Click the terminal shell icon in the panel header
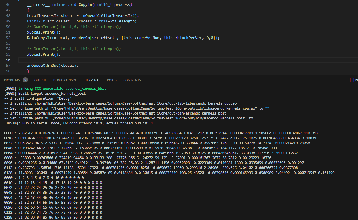Image resolution: width=358 pixels, height=220 pixels. coord(352,80)
